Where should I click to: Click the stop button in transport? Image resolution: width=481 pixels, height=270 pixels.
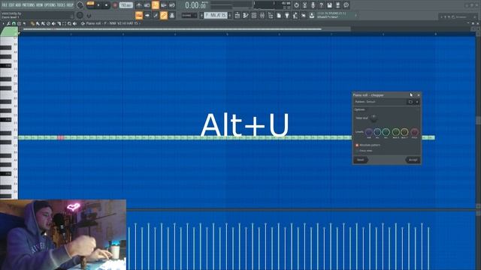click(107, 5)
